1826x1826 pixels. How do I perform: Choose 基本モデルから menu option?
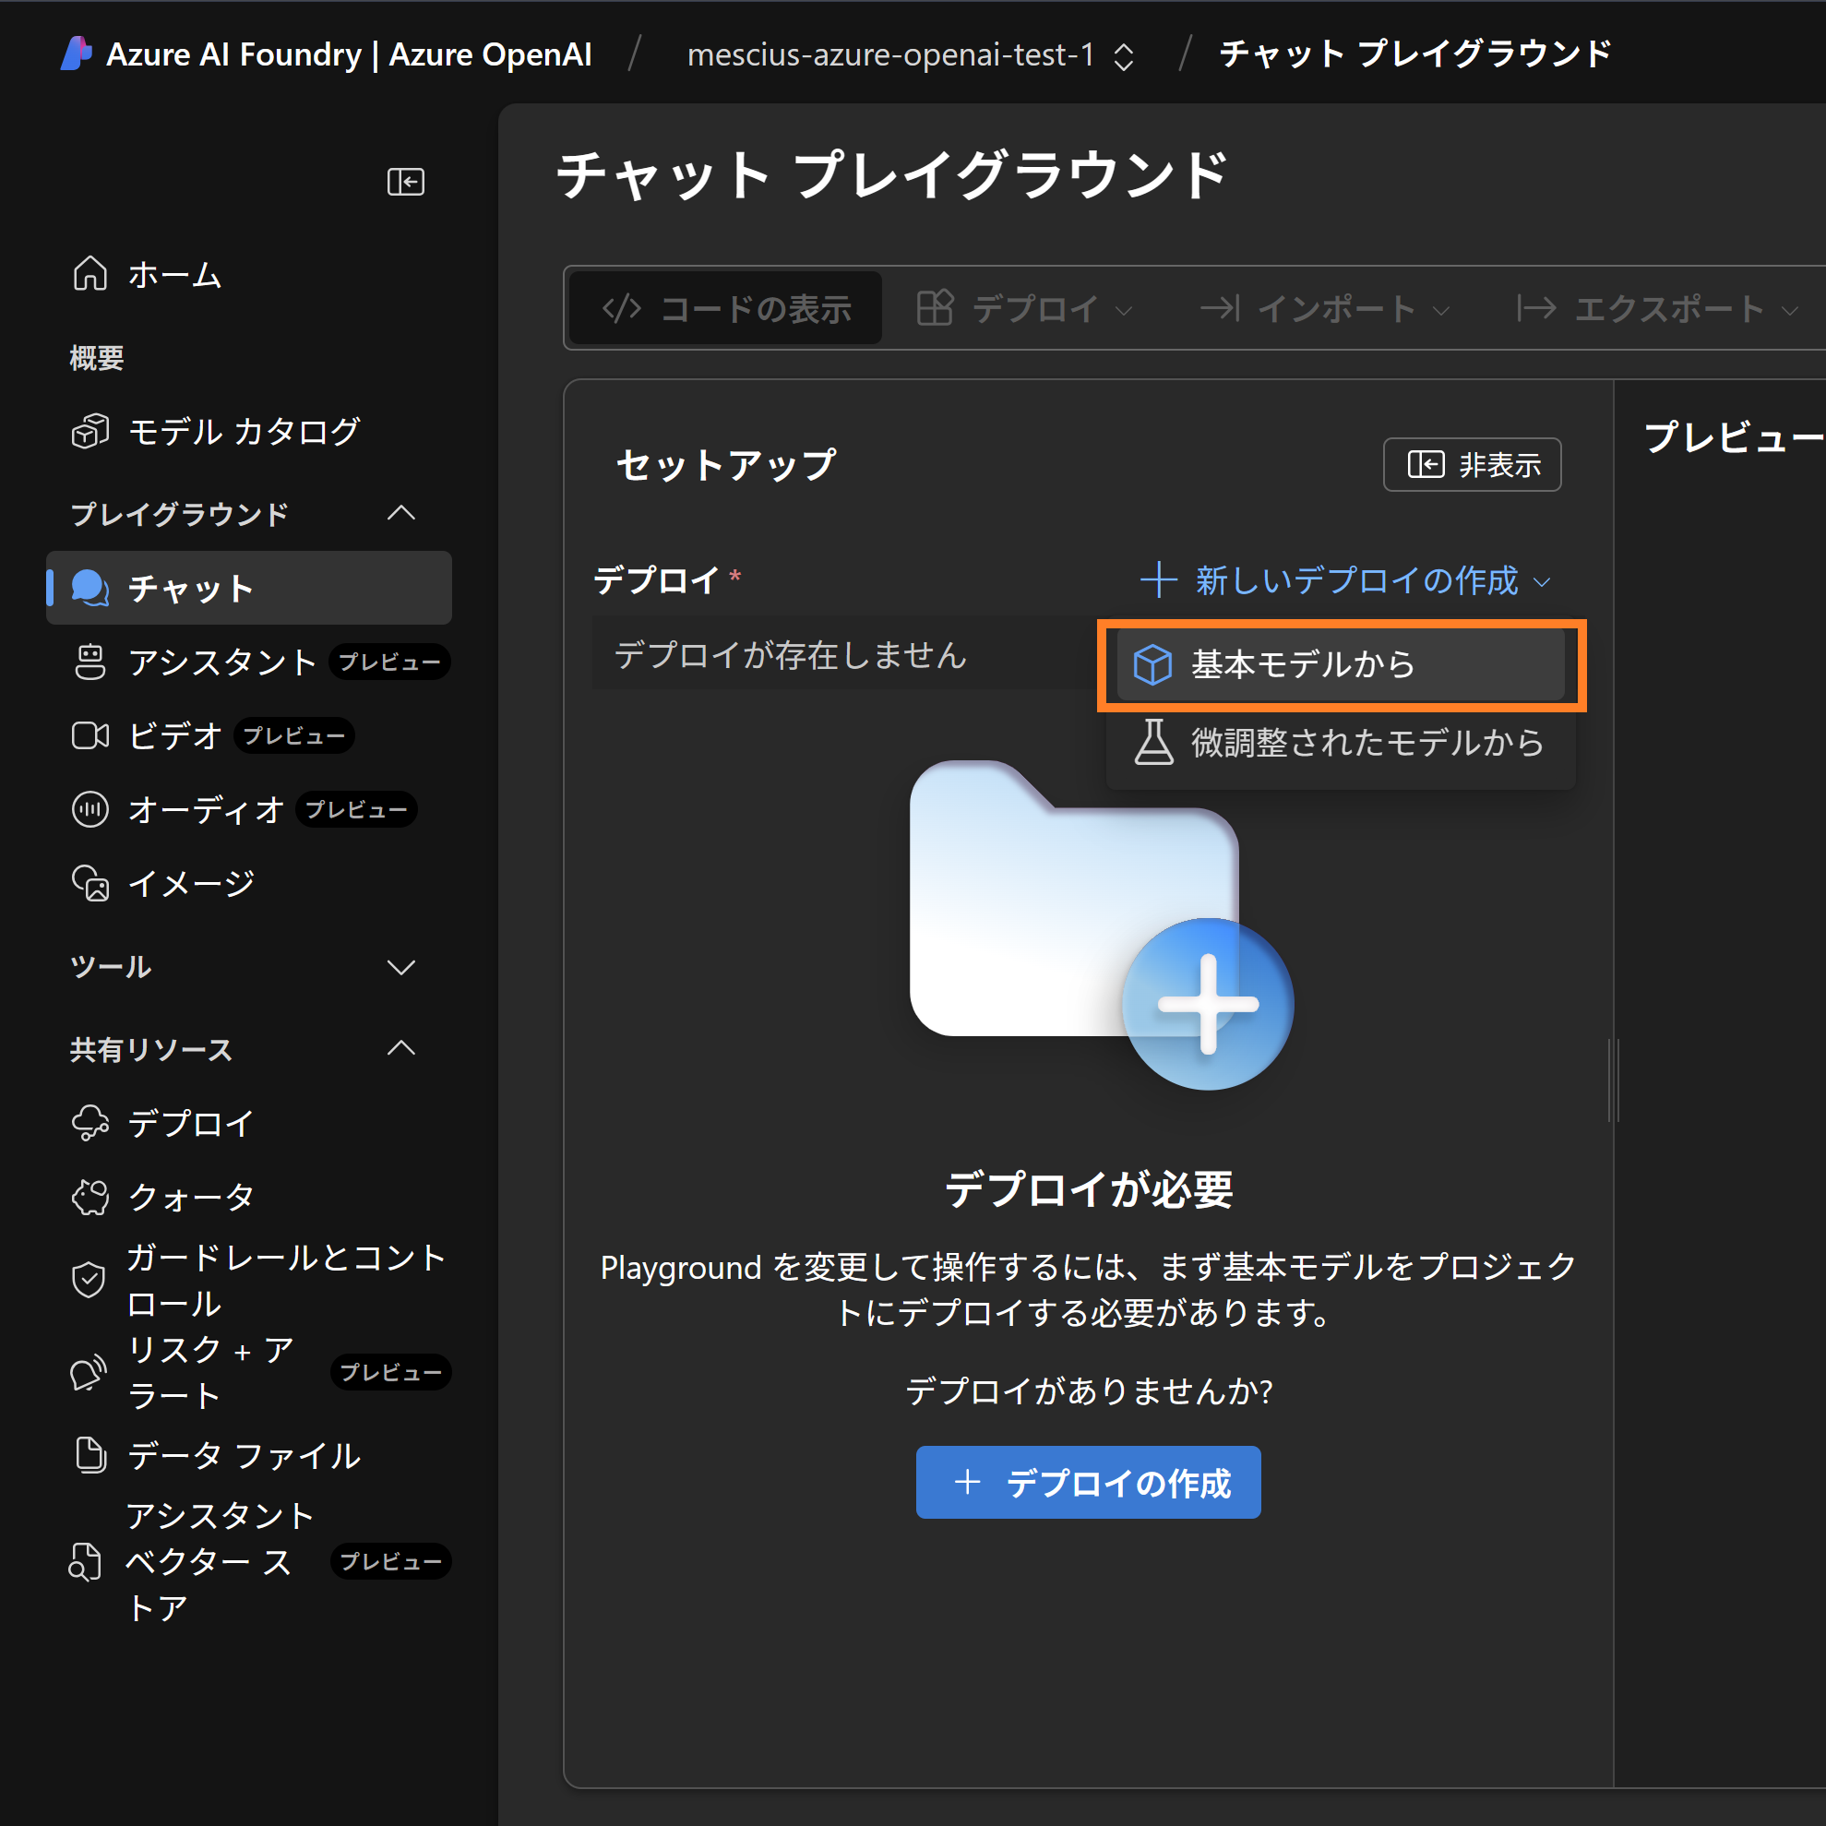pos(1340,664)
